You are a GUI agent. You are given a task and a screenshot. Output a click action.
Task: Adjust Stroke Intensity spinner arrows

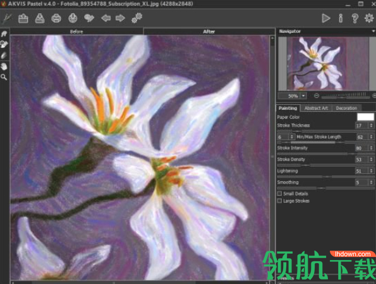371,148
